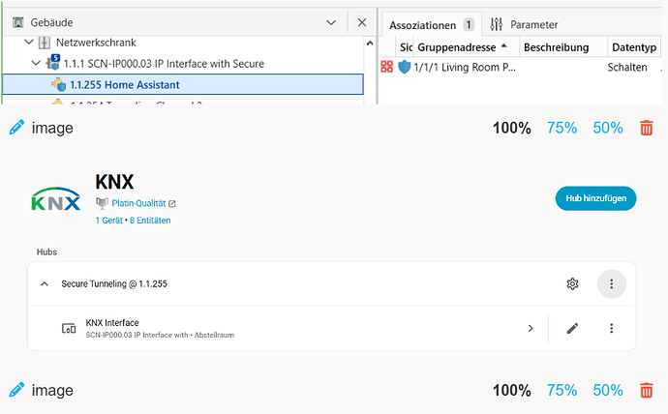Open the 8 Entitäten link
The image size is (668, 414).
[x=150, y=221]
